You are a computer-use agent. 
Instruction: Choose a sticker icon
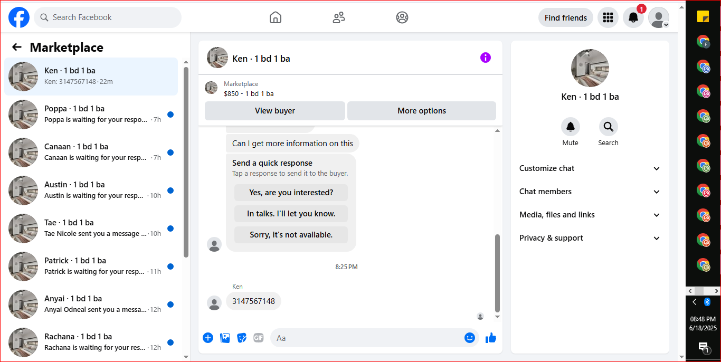242,338
